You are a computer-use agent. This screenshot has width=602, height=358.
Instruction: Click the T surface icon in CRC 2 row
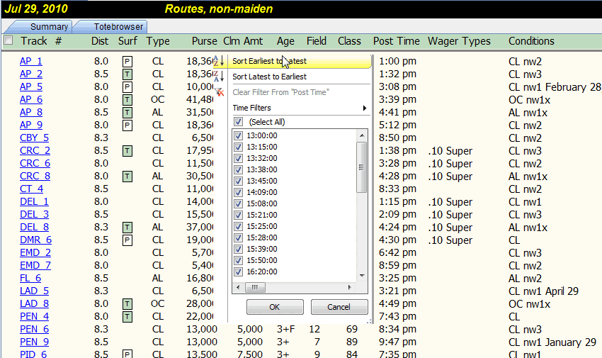[127, 151]
